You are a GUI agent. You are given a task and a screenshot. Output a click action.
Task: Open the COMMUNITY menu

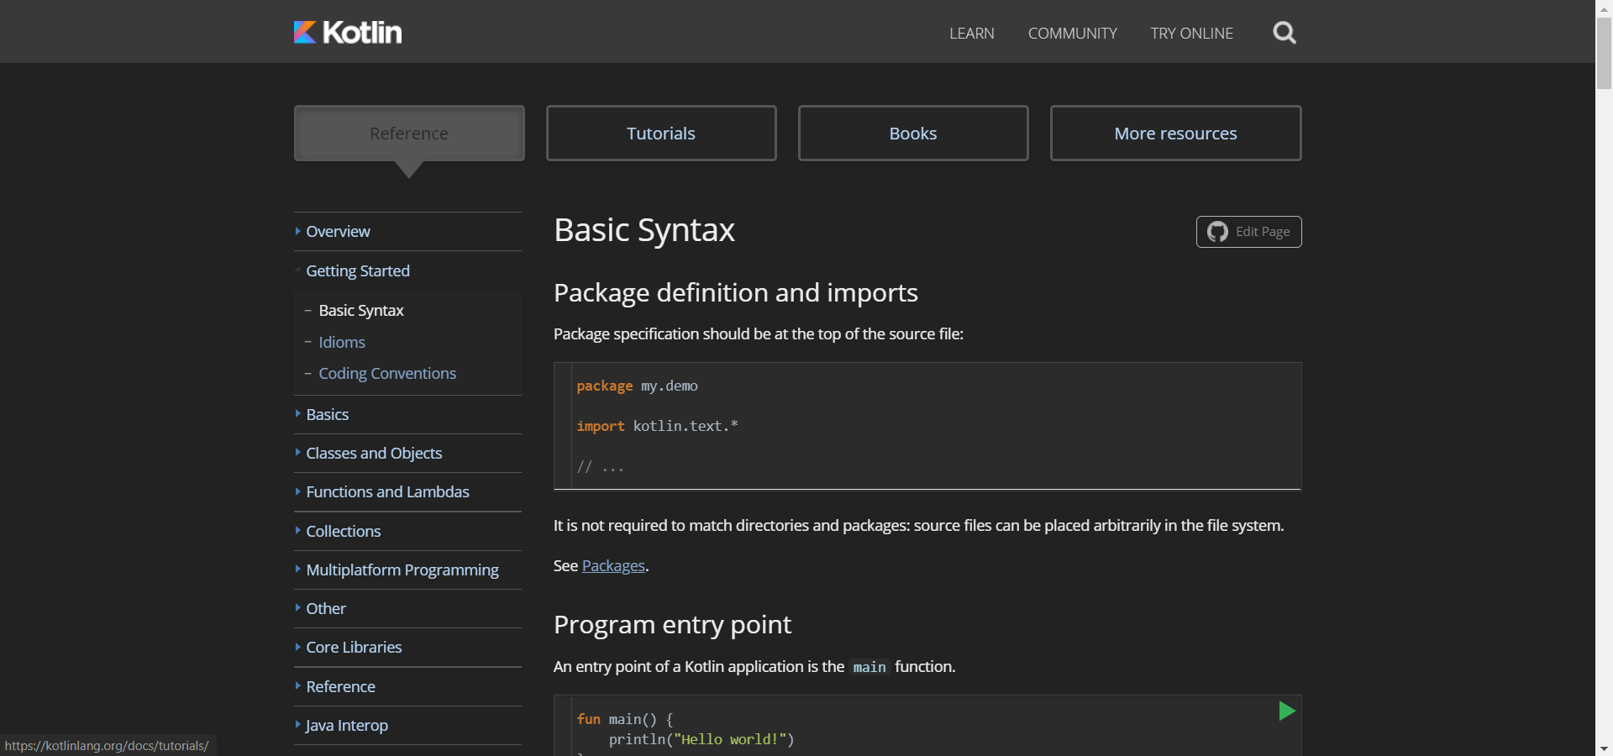(1072, 33)
